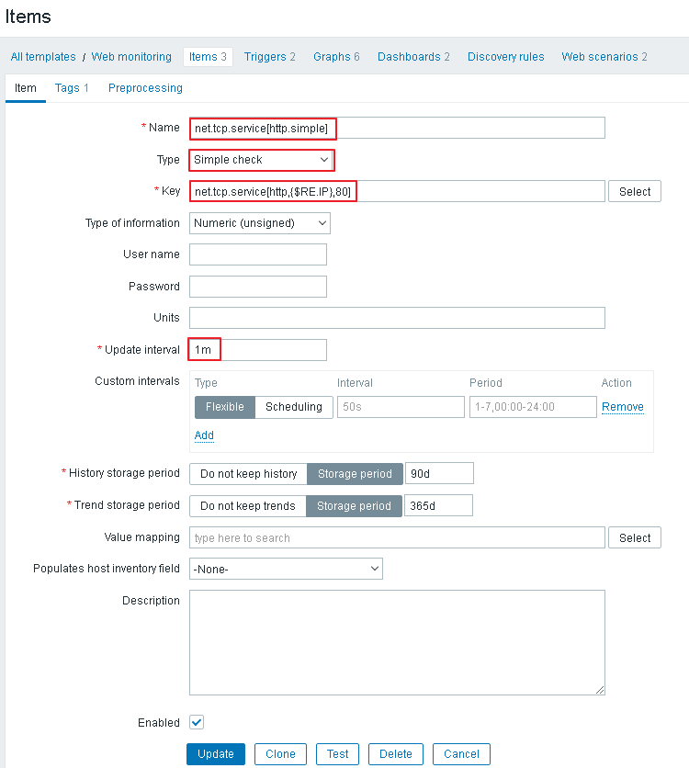The width and height of the screenshot is (689, 768).
Task: Click the Test button
Action: click(x=337, y=754)
